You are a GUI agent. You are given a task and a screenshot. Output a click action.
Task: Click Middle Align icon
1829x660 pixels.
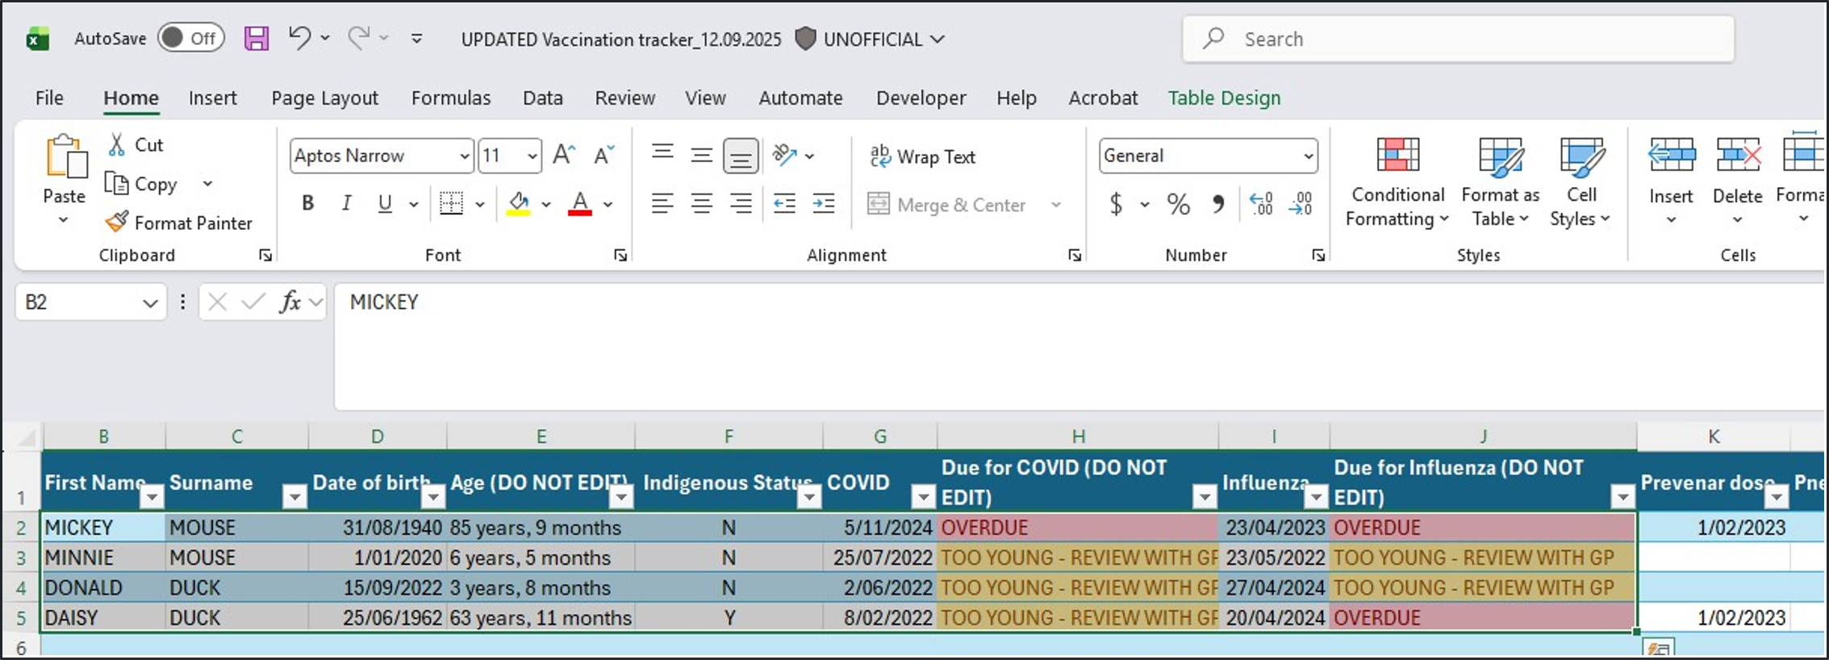tap(702, 155)
